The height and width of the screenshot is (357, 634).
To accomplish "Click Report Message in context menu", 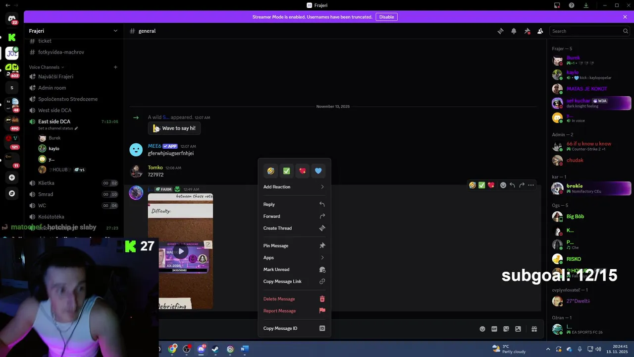I will tap(294, 311).
